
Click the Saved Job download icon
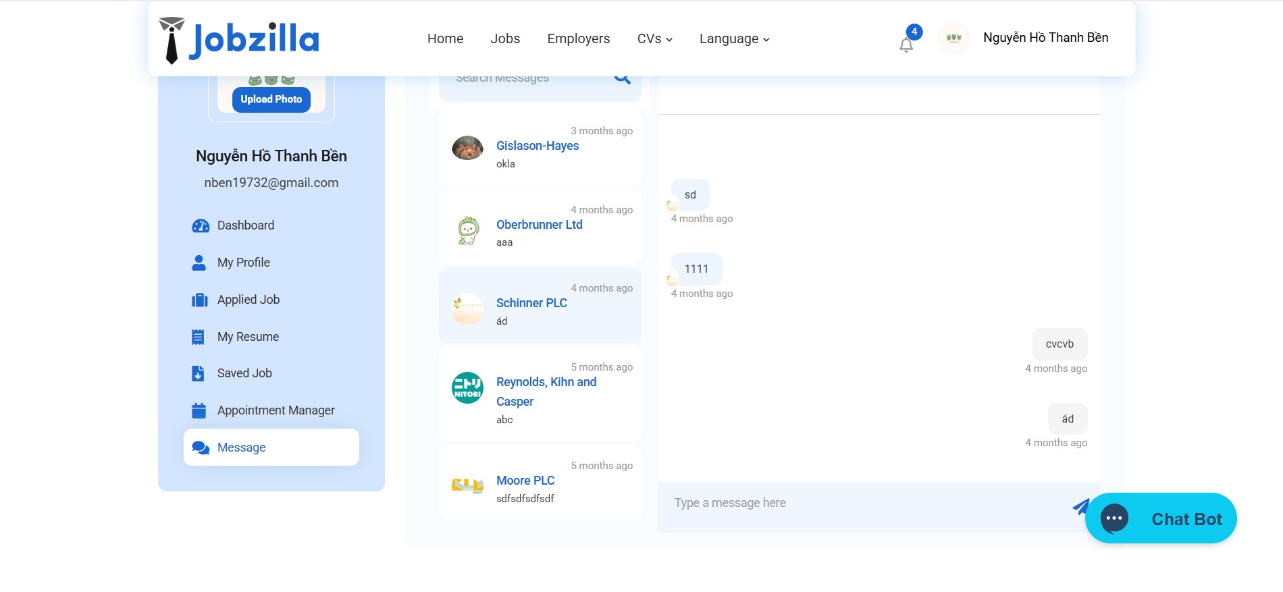[198, 373]
